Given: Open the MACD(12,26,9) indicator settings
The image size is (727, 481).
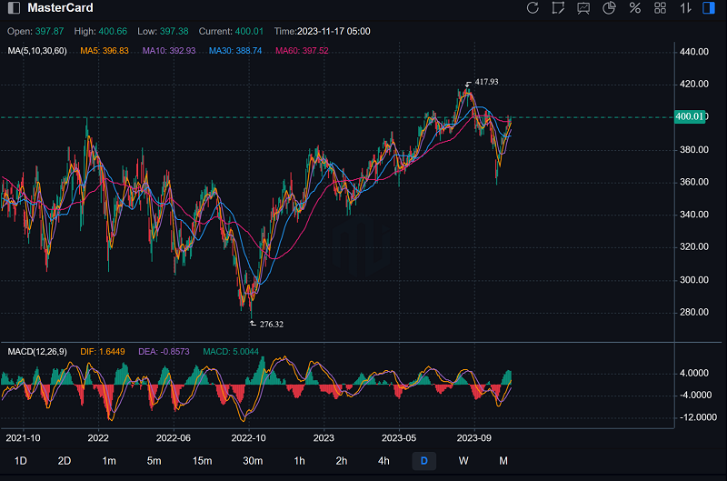Looking at the screenshot, I should (x=38, y=351).
